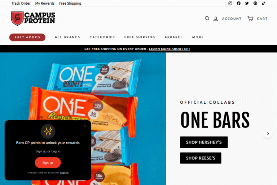Click the Shop Hershey's button
The height and width of the screenshot is (185, 277).
[x=204, y=142]
